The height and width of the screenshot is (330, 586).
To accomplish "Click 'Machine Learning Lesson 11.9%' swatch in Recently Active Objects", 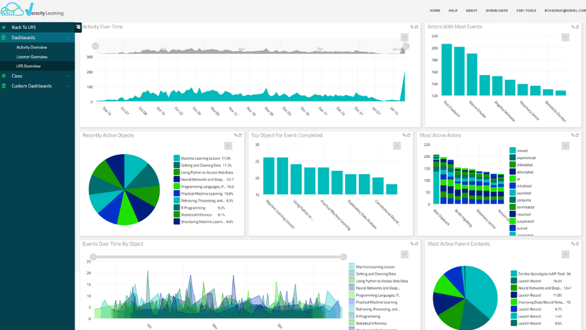I will [x=177, y=158].
